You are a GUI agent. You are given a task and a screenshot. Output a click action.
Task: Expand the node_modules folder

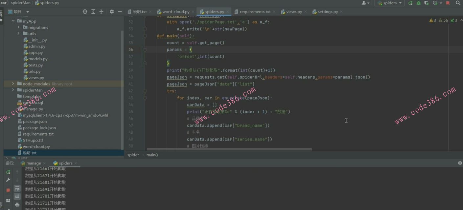point(13,84)
